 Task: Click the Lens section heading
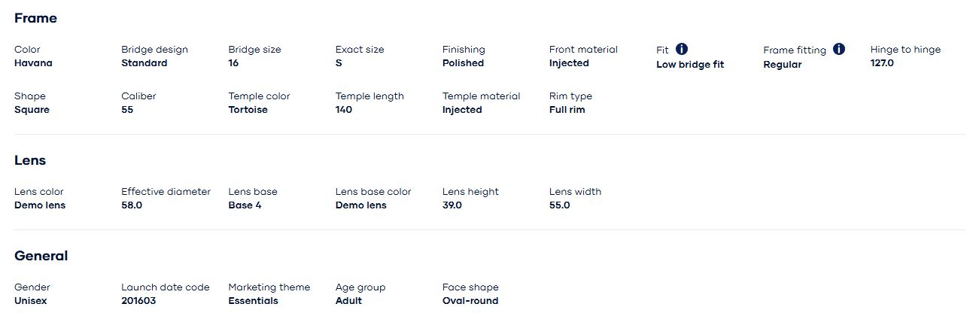pyautogui.click(x=30, y=160)
